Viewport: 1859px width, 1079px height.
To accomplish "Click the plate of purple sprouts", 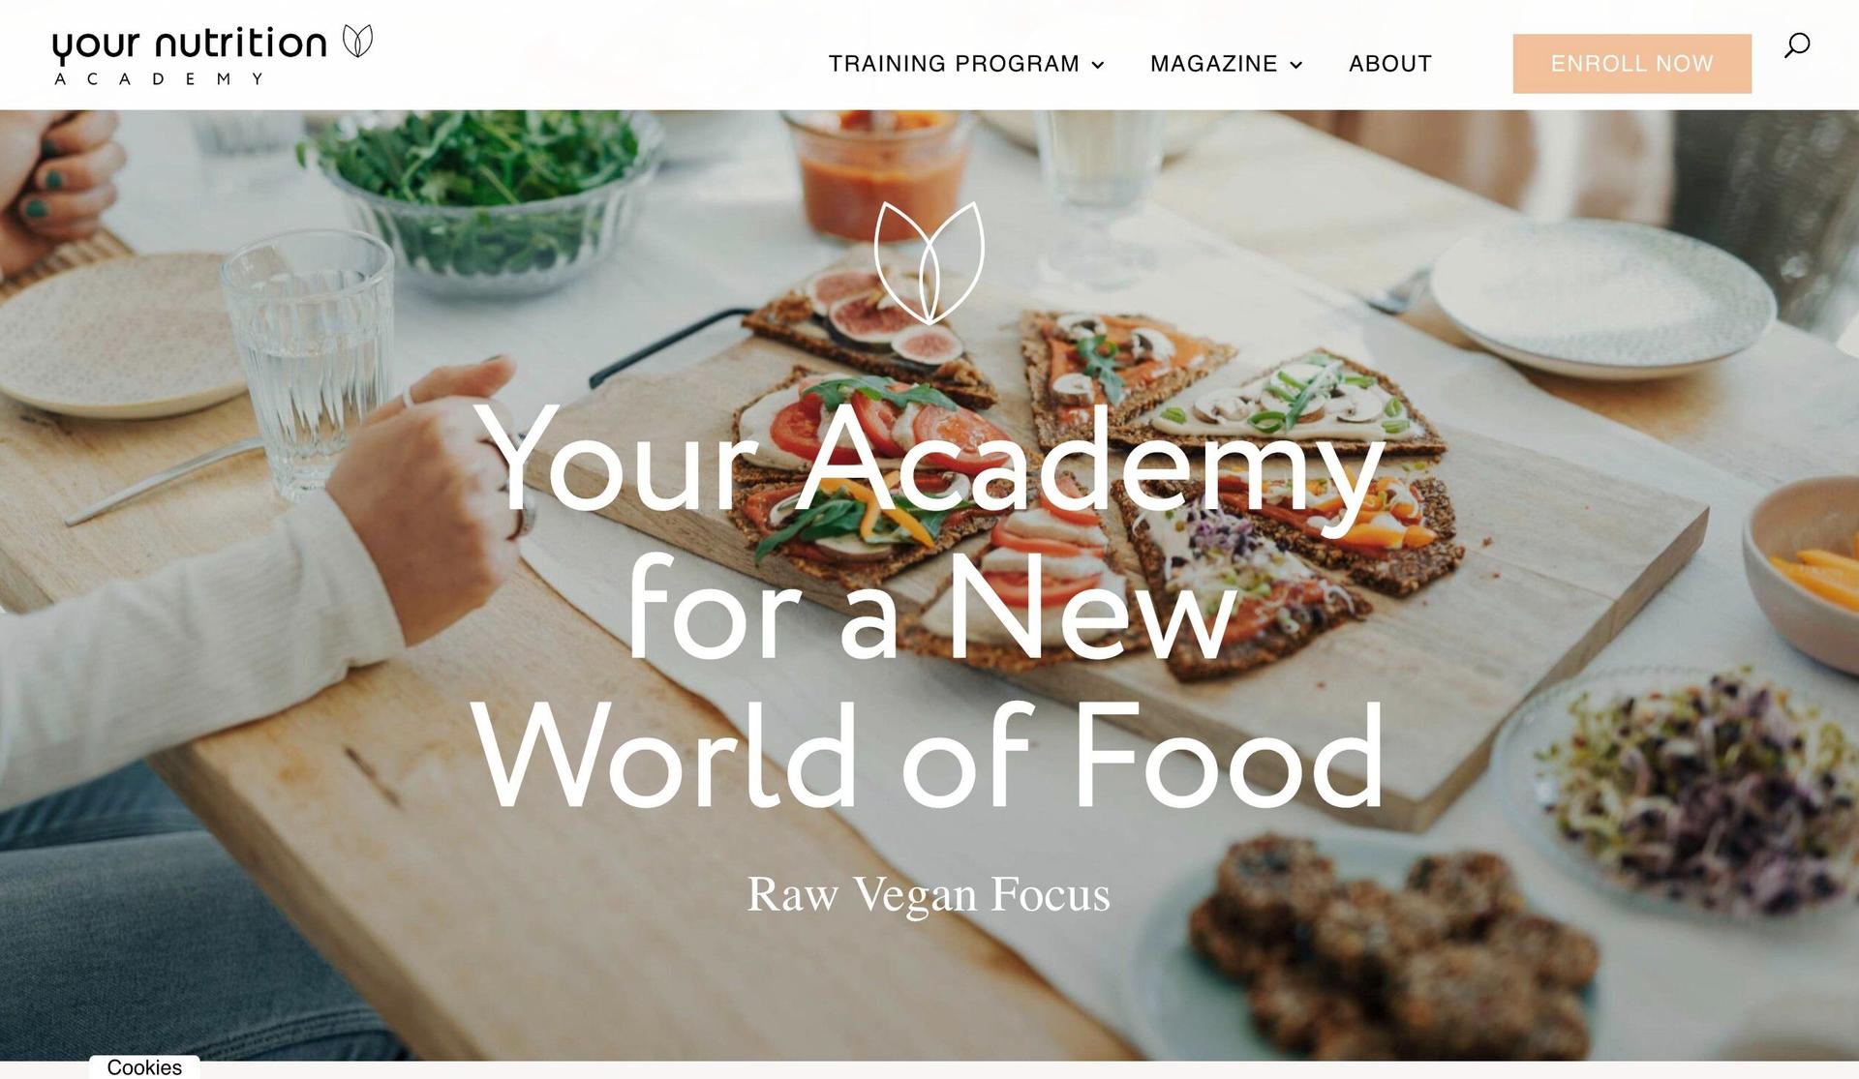I will coord(1685,792).
